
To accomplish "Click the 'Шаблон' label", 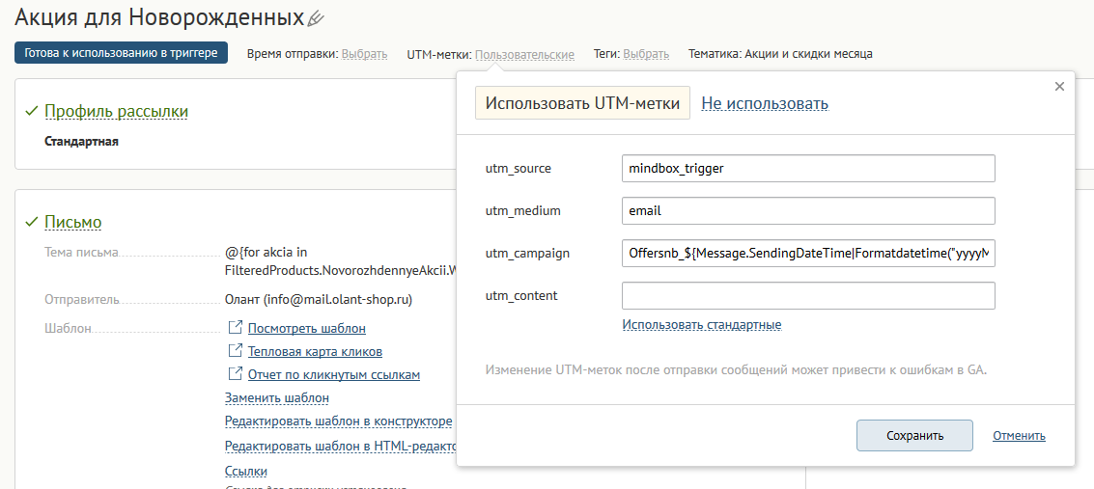I will 68,328.
